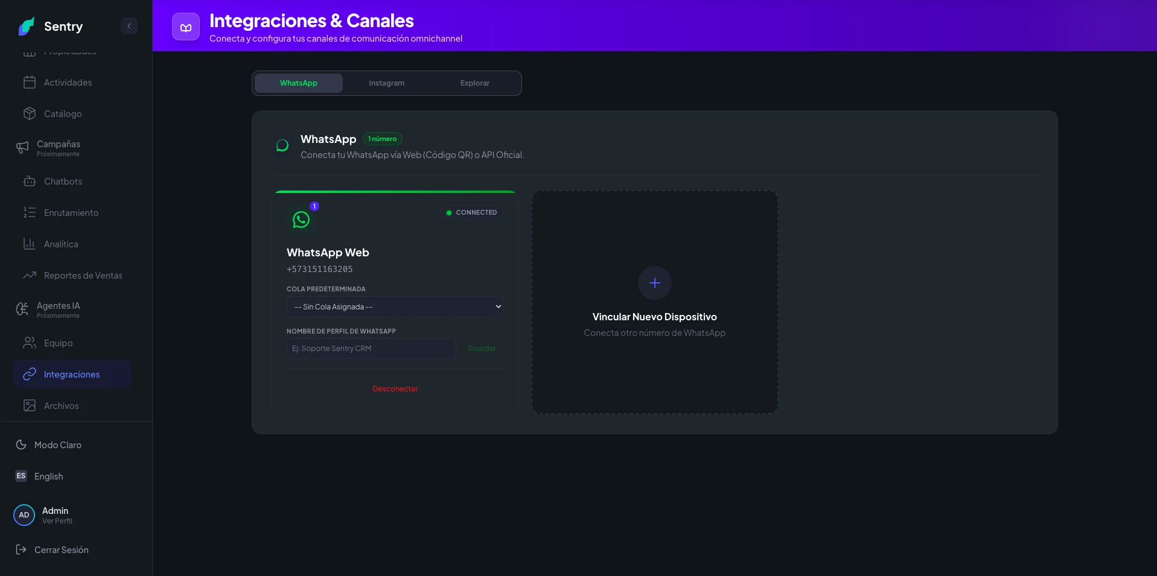Open Admin Ver Perfil link
Screen dimensions: 1157x576
coord(57,521)
